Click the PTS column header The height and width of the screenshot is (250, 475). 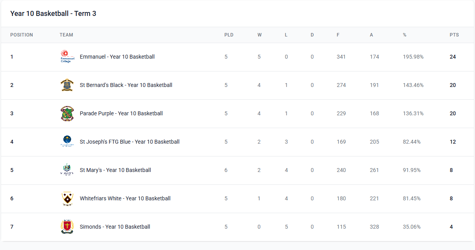point(454,35)
